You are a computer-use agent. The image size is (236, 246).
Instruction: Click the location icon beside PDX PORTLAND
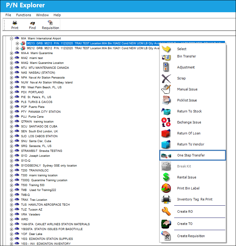pos(17,92)
